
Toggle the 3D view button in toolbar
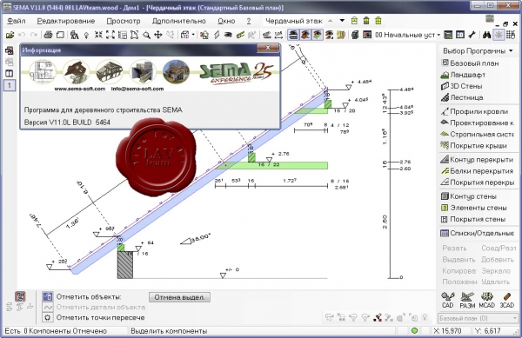point(460,35)
